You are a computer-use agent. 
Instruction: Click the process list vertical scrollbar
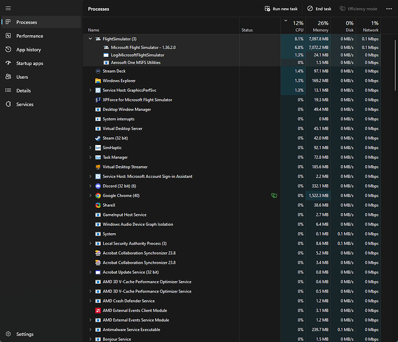(395, 65)
